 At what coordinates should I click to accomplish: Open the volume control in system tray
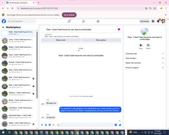tap(152, 132)
